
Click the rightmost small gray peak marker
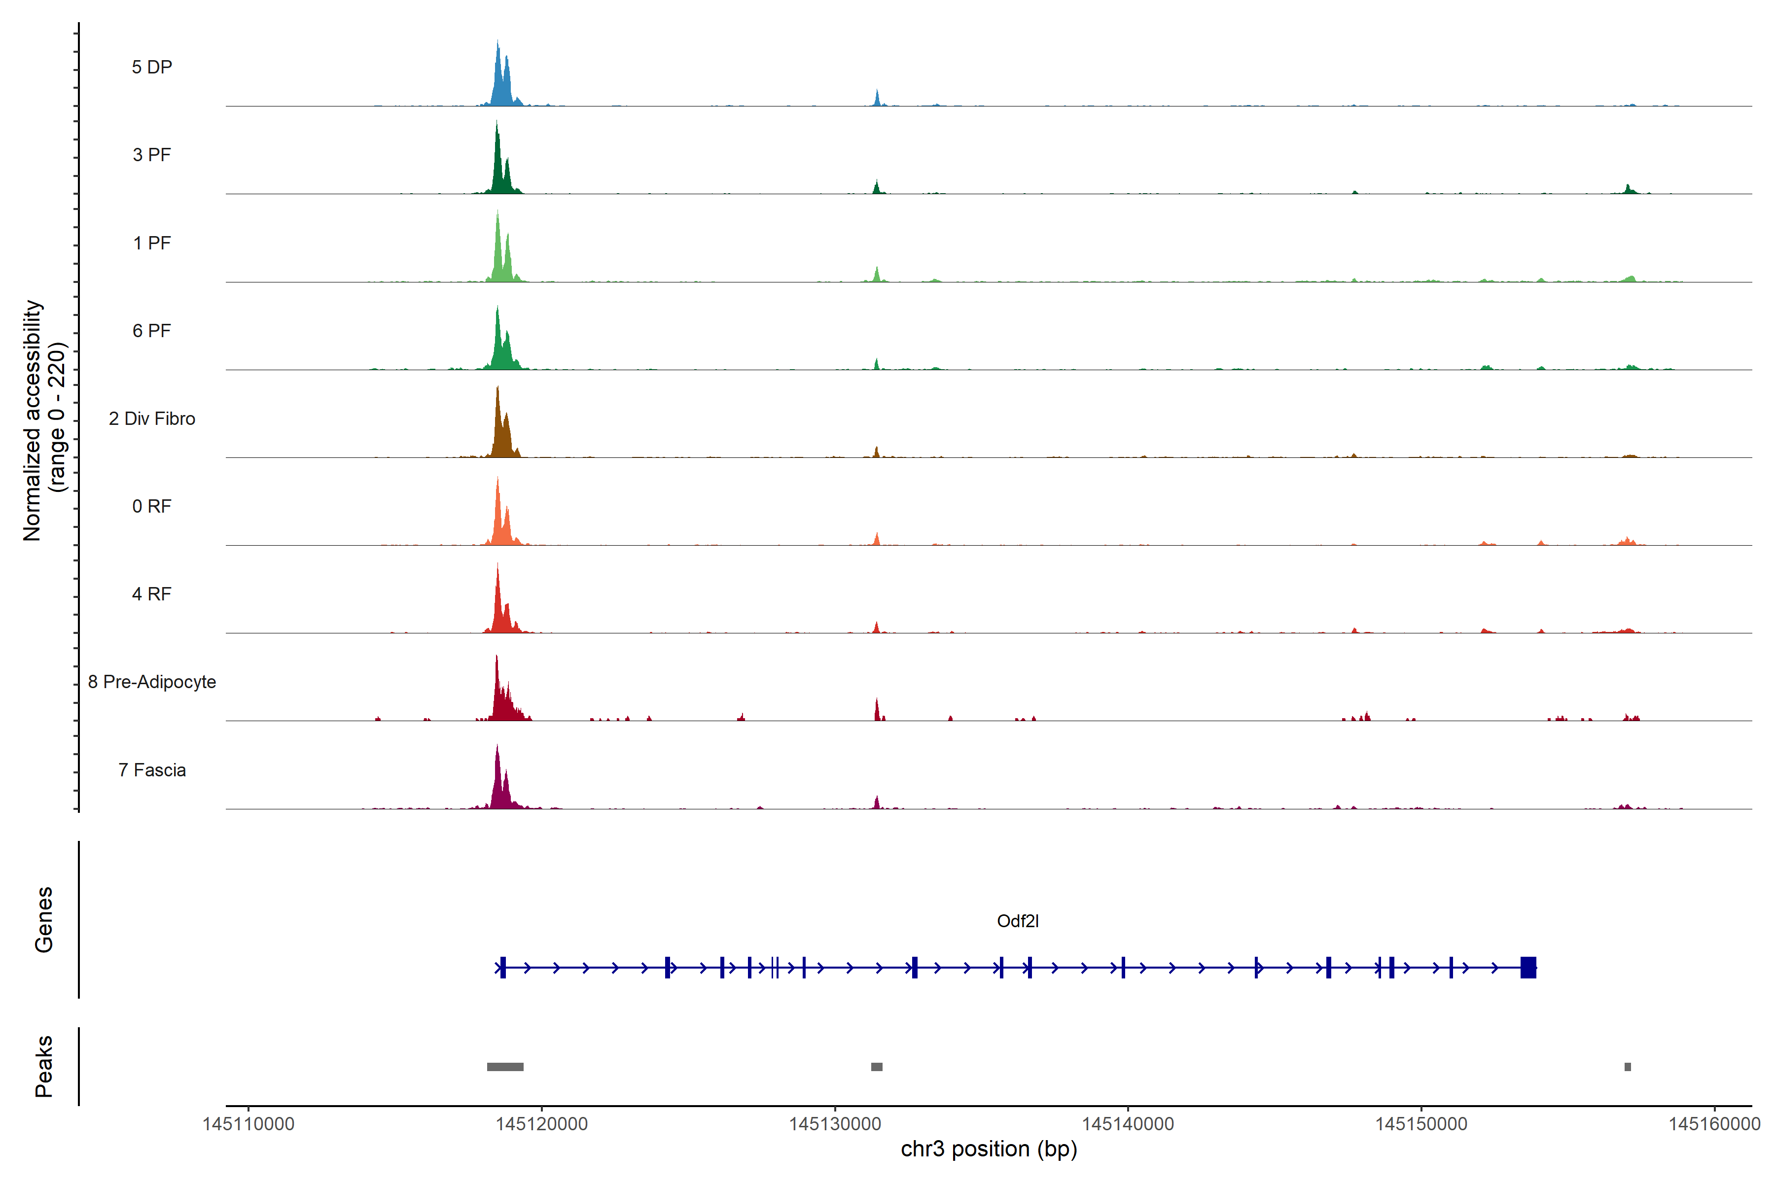tap(1627, 1067)
